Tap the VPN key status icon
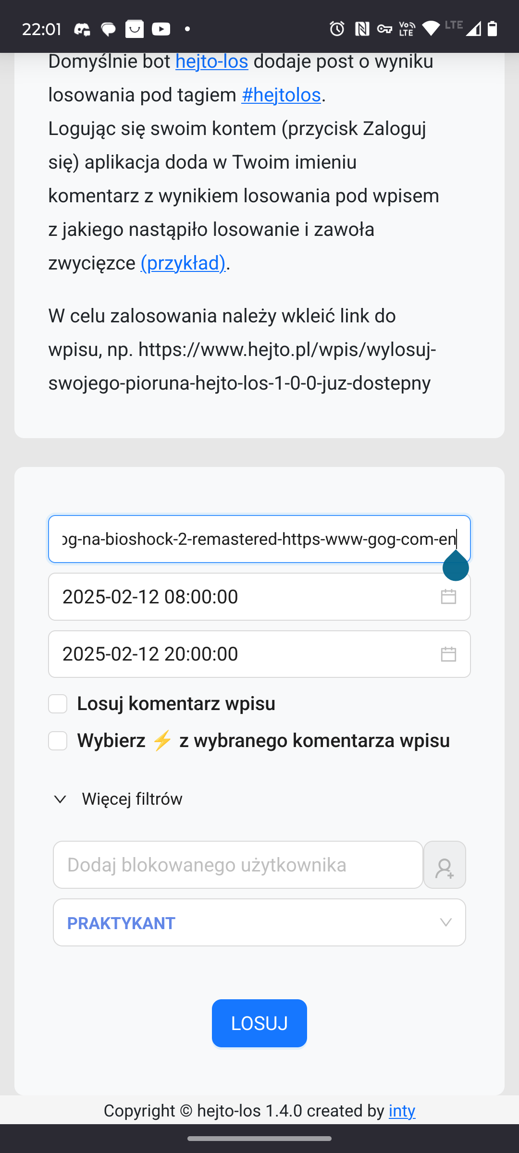519x1153 pixels. [384, 29]
